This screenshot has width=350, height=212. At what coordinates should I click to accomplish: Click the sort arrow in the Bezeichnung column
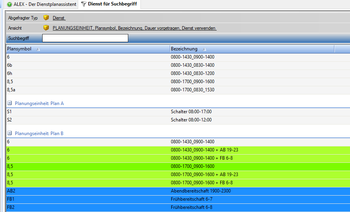coord(205,49)
